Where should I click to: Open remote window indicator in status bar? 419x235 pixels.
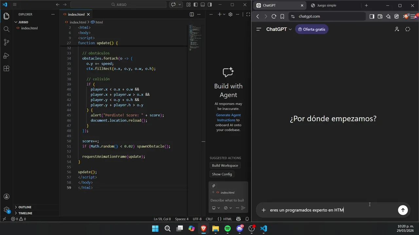pyautogui.click(x=4, y=219)
